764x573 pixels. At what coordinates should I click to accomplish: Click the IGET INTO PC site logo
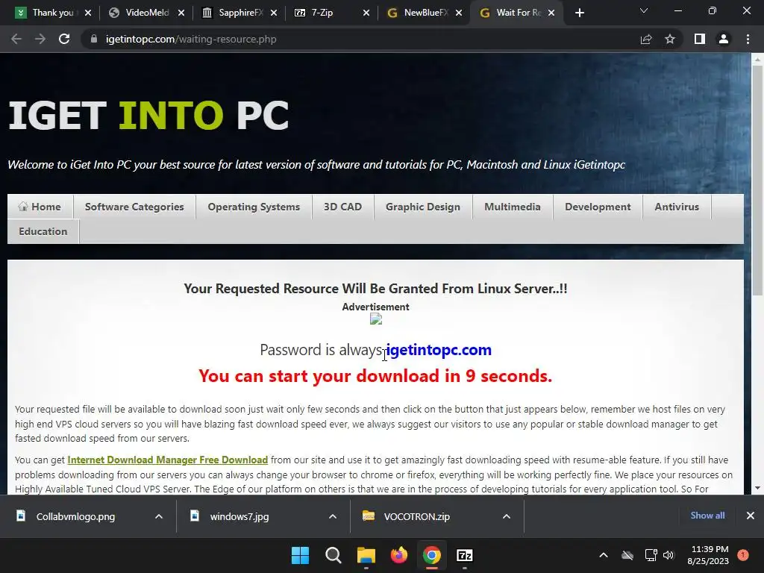pos(148,116)
